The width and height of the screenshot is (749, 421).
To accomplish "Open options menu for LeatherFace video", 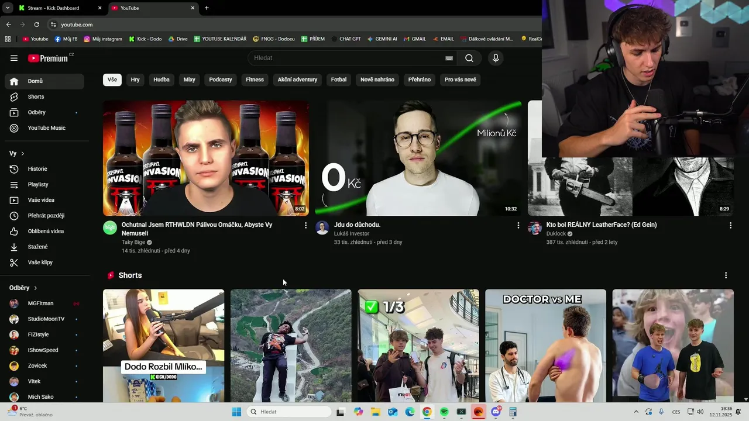I will click(730, 225).
